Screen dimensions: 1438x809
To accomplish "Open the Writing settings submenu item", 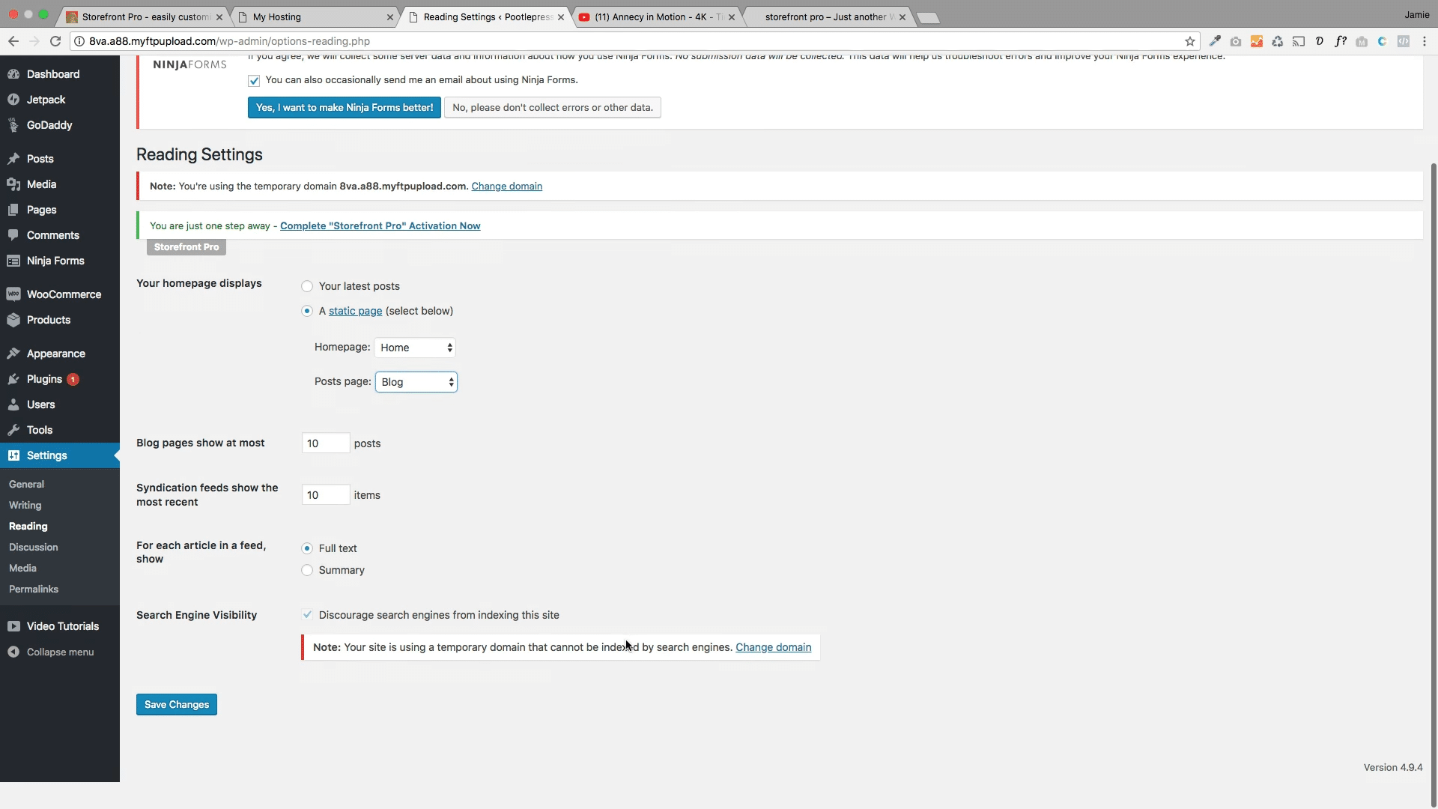I will click(x=25, y=506).
